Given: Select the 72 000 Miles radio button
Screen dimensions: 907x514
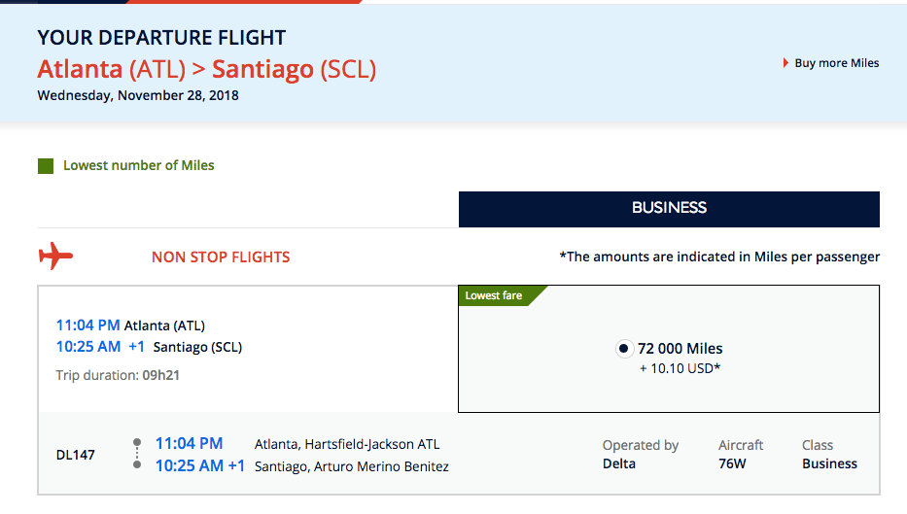Looking at the screenshot, I should click(624, 349).
